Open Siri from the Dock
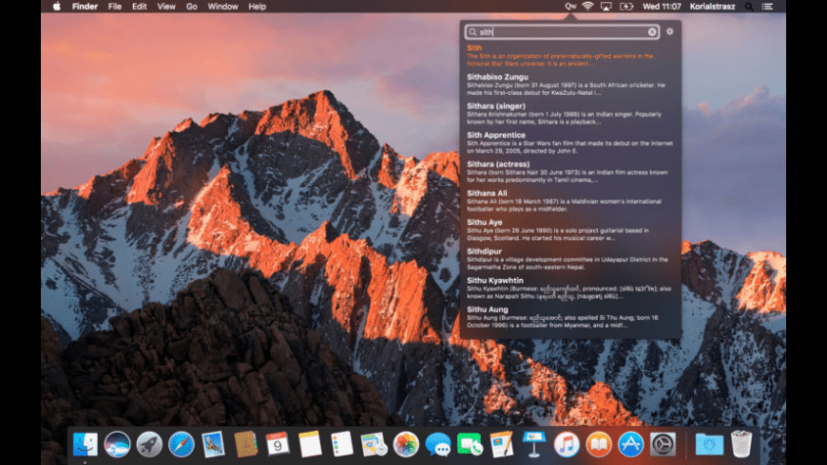 pos(117,443)
